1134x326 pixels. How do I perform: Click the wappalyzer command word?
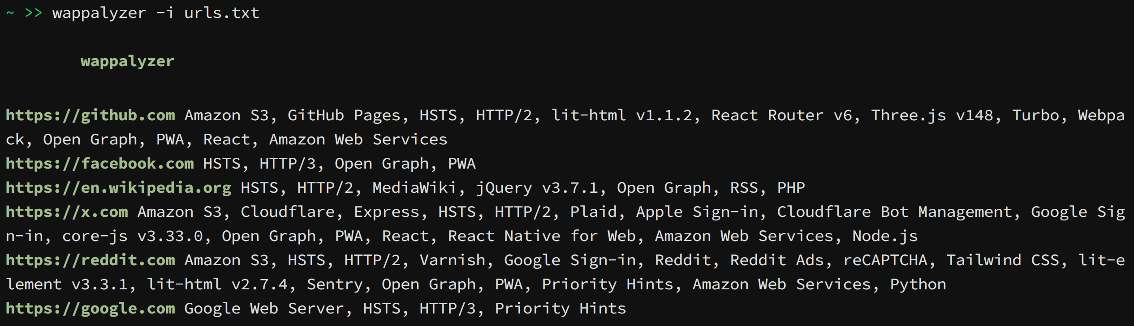pyautogui.click(x=99, y=14)
